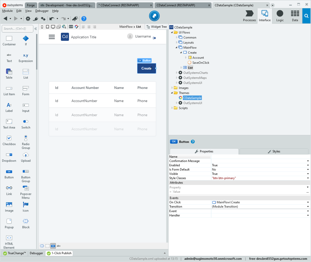
Task: Select the Switch widget in toolbox
Action: point(26,124)
